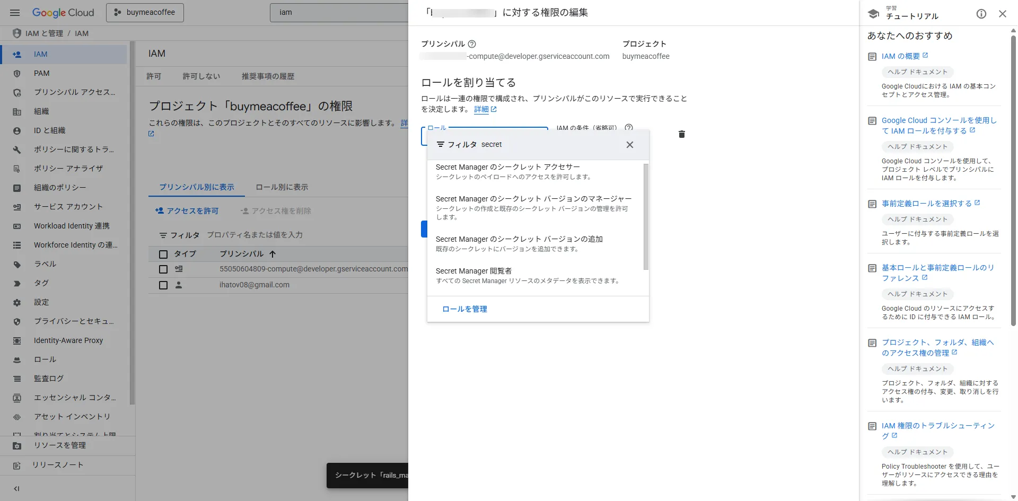The width and height of the screenshot is (1018, 501).
Task: Click the アクセスを削除 button
Action: (x=276, y=211)
